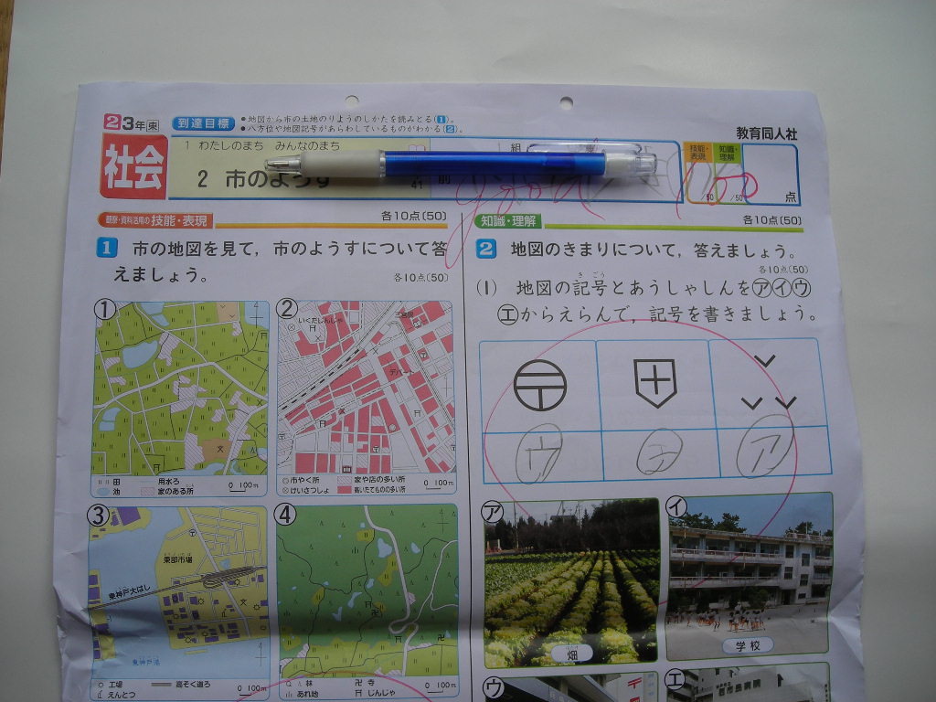936x702 pixels.
Task: Click the 学校 caption label
Action: pos(741,645)
